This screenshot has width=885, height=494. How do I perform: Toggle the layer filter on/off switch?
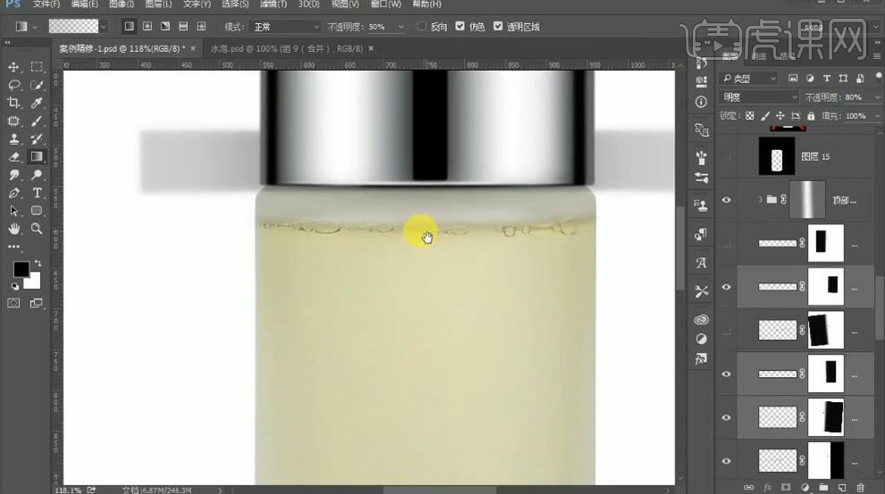[x=878, y=76]
